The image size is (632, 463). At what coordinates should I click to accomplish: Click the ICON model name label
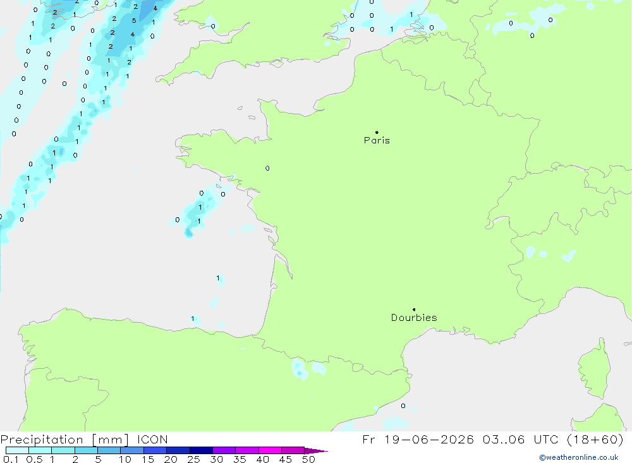(152, 440)
